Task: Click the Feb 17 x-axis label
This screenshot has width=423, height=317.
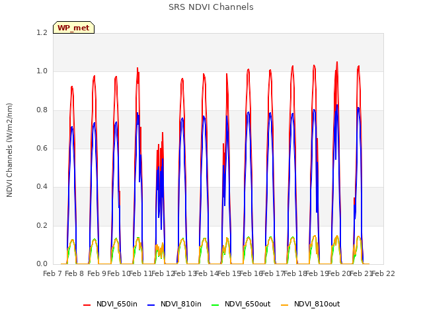Action: coord(273,273)
